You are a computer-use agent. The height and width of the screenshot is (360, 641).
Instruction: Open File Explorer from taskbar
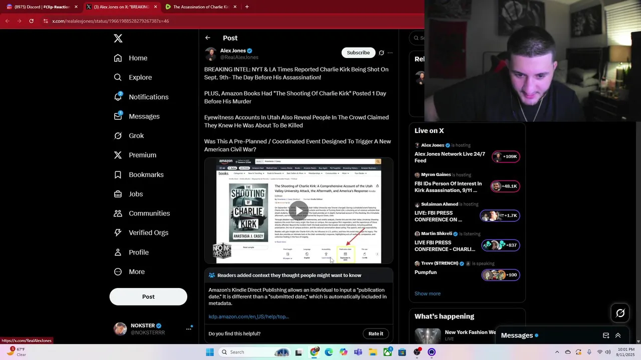[x=373, y=352]
